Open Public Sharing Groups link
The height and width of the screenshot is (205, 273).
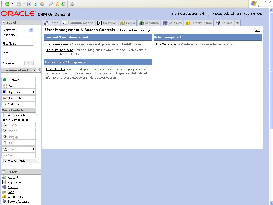[59, 50]
